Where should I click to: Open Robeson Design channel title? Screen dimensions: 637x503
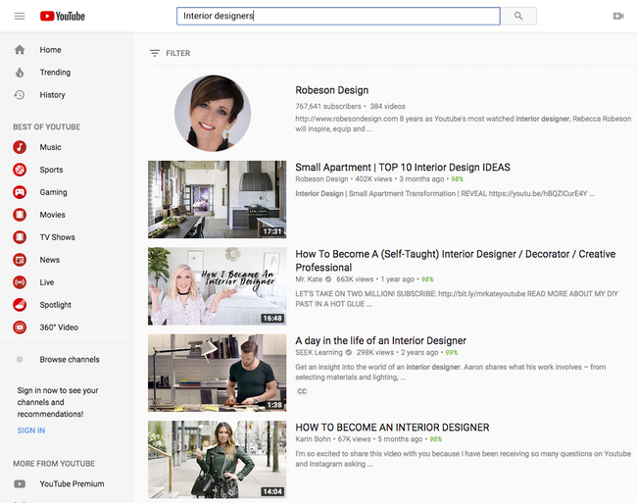pyautogui.click(x=331, y=90)
